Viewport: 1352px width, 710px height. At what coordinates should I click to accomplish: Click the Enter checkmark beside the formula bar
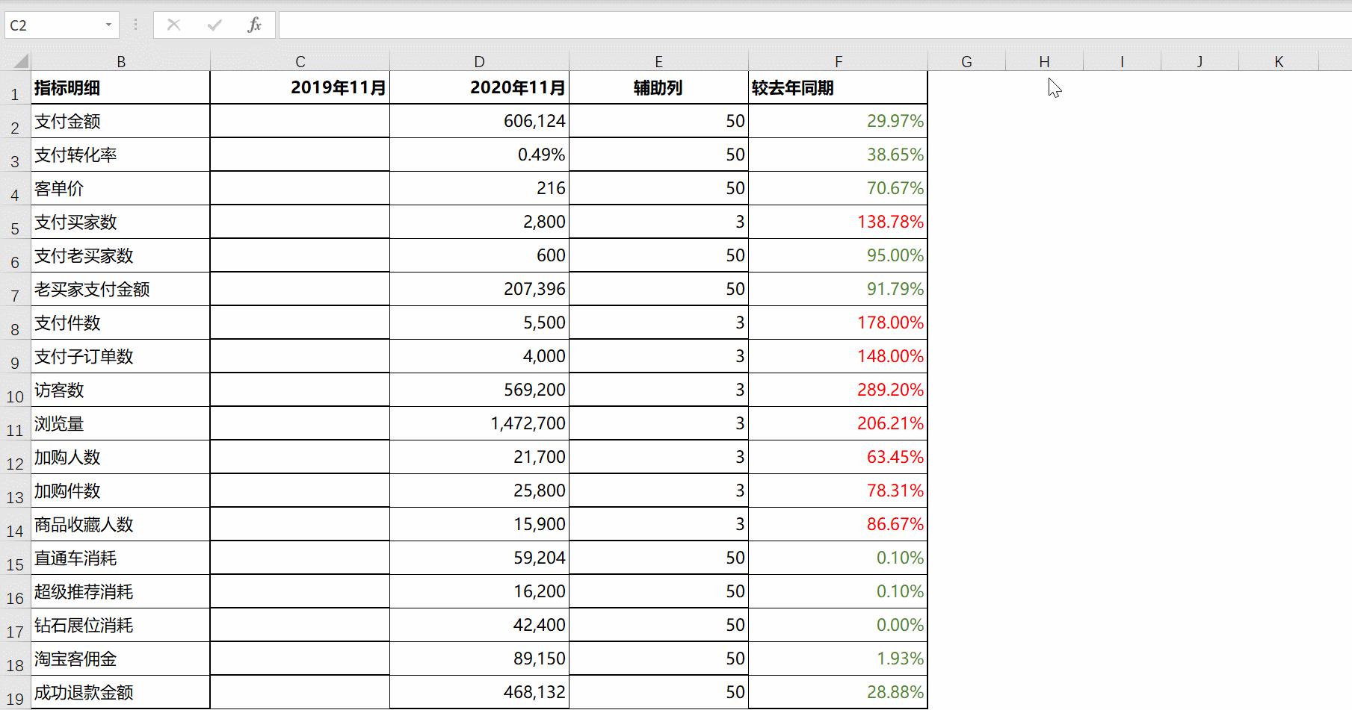[214, 25]
